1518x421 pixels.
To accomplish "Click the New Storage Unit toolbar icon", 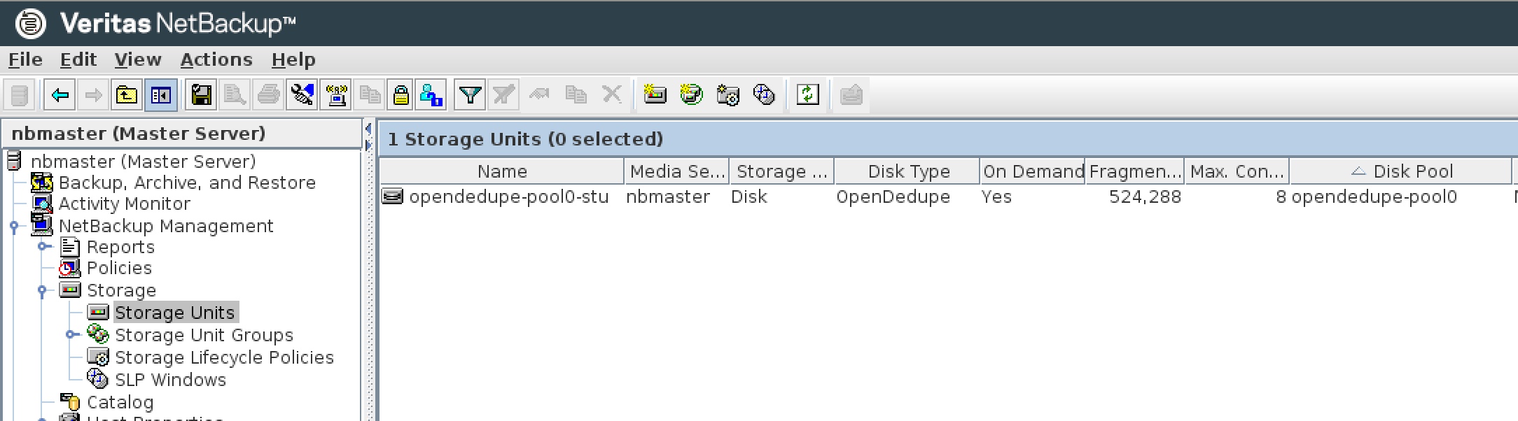I will [x=655, y=94].
